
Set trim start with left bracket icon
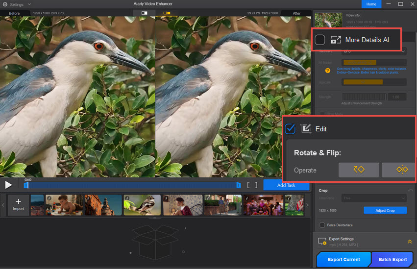[248, 185]
